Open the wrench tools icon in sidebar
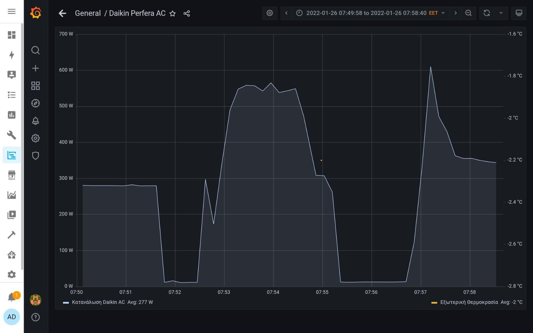The width and height of the screenshot is (533, 333). [x=12, y=135]
